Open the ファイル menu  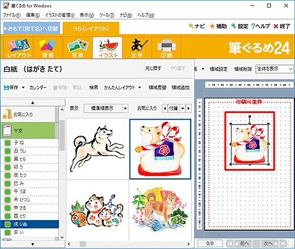pyautogui.click(x=12, y=15)
